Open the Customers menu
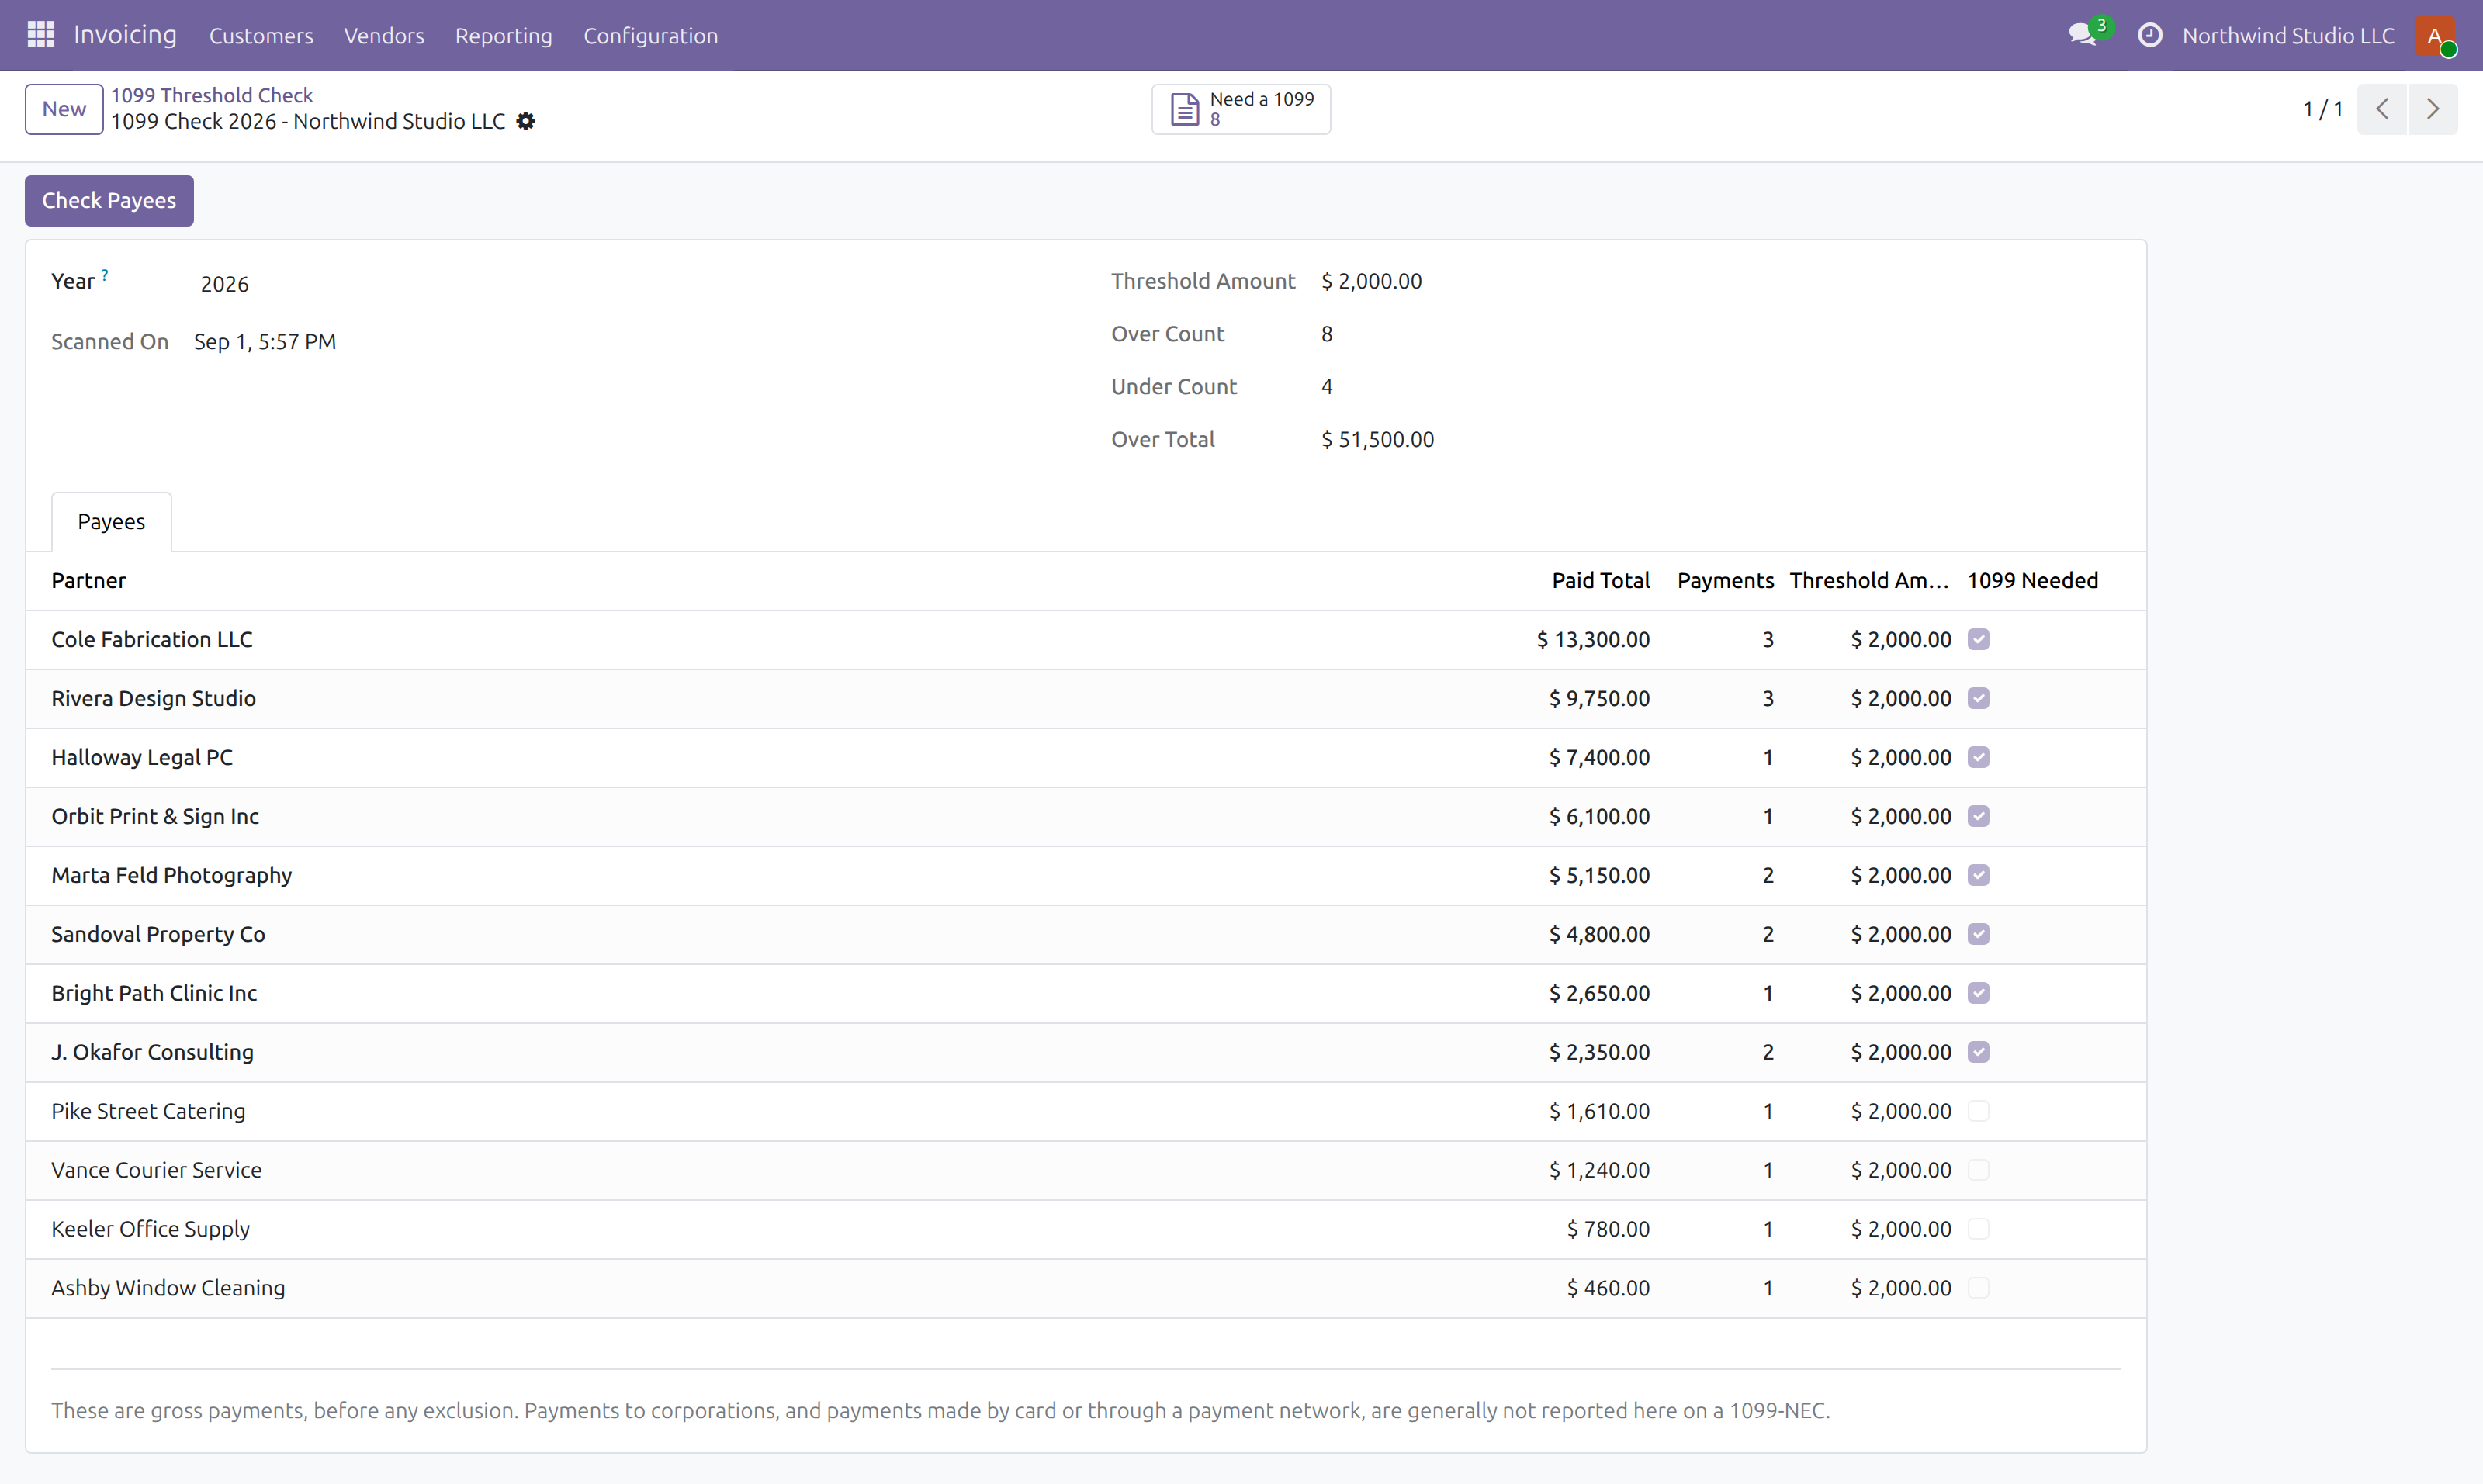 pyautogui.click(x=261, y=36)
